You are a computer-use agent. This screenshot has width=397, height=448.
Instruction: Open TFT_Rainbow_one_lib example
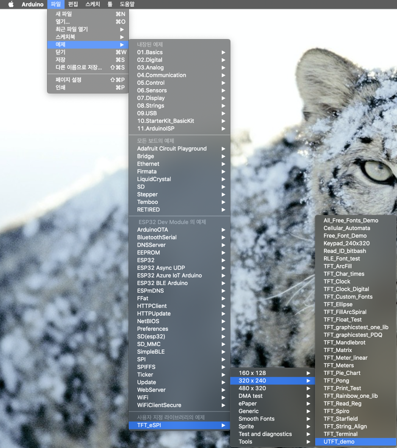coord(355,396)
